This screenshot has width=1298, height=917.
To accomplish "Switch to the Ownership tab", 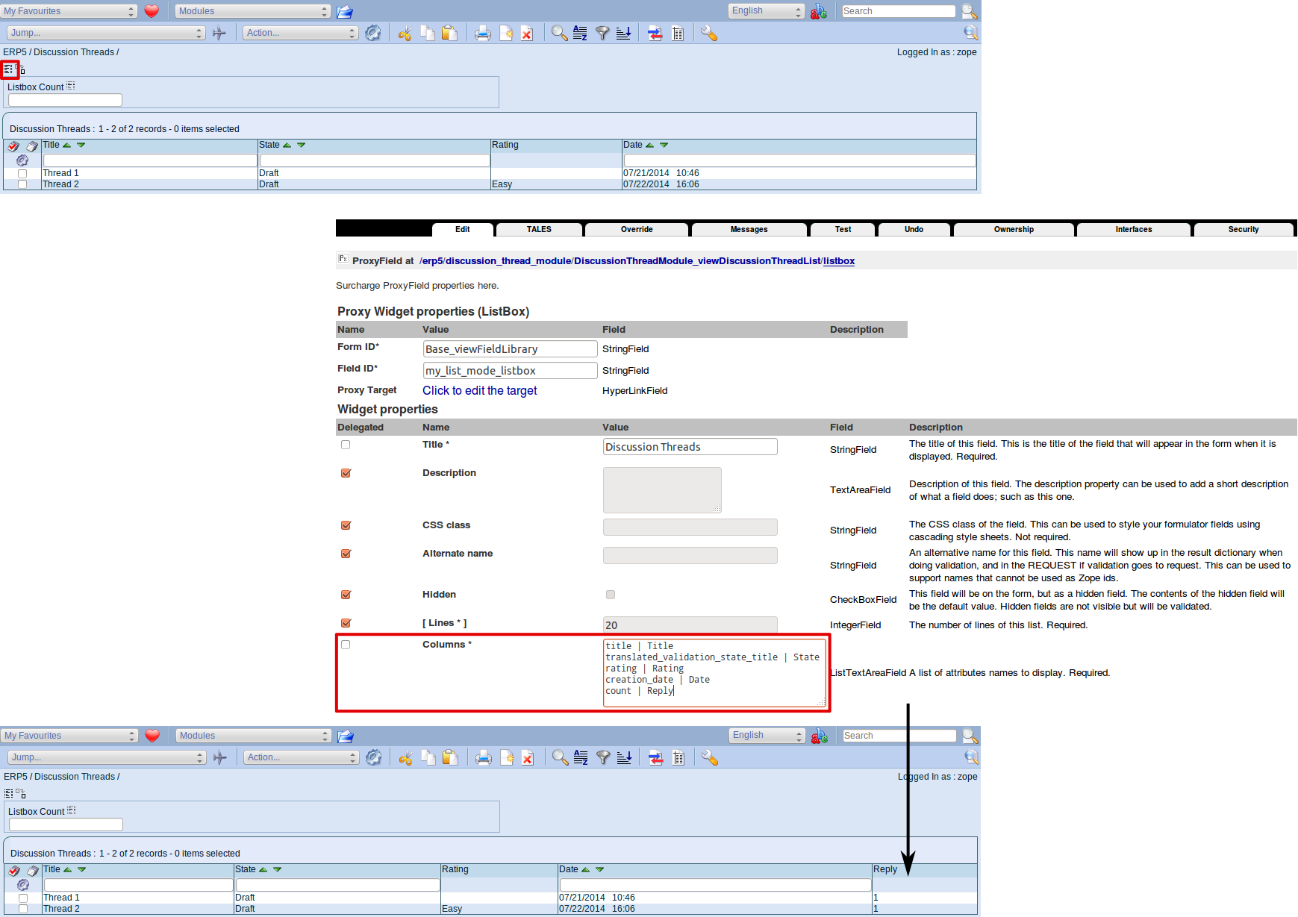I will [1014, 230].
